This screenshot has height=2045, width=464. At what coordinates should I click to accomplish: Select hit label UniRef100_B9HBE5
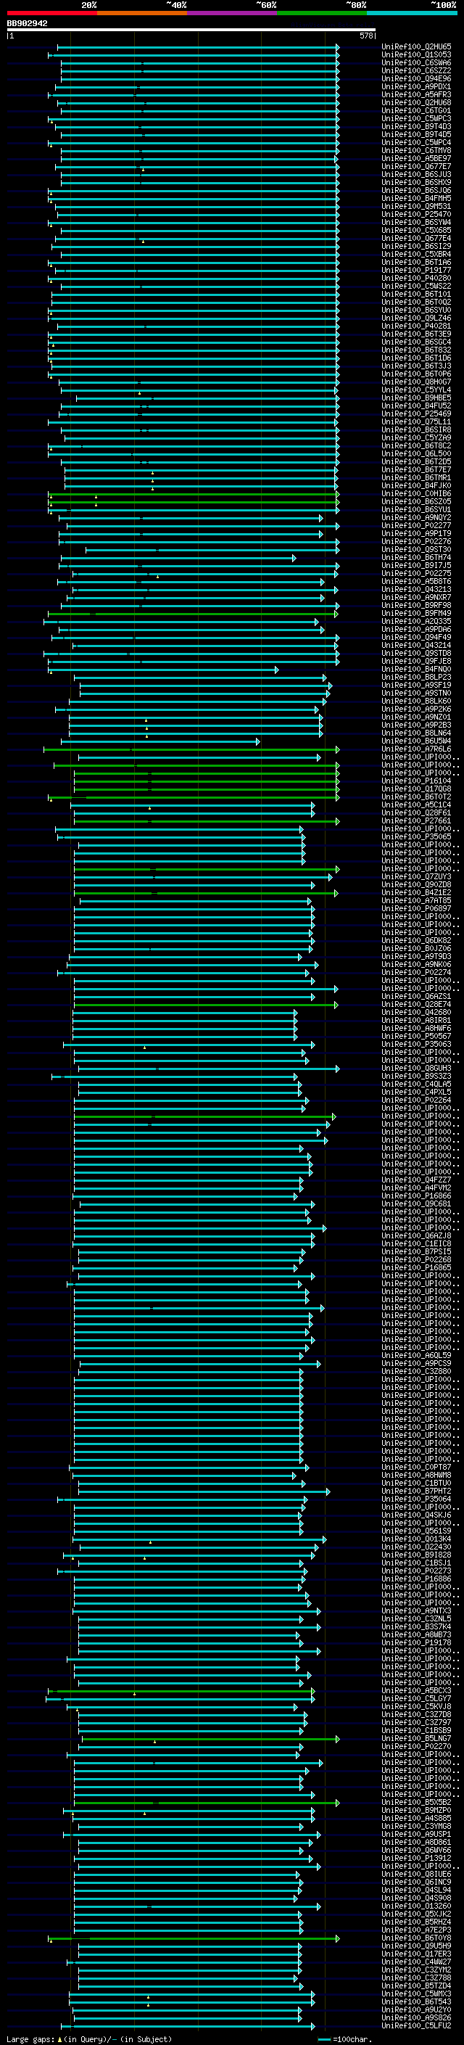tap(416, 398)
